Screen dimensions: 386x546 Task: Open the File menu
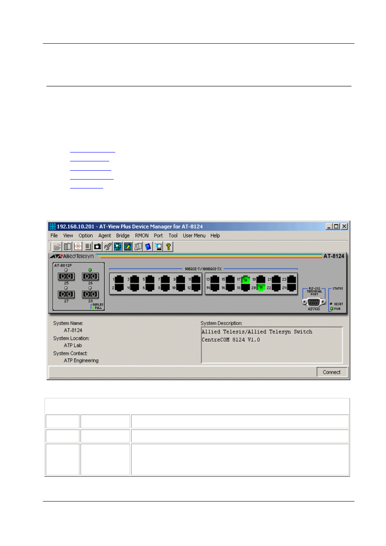pos(54,235)
